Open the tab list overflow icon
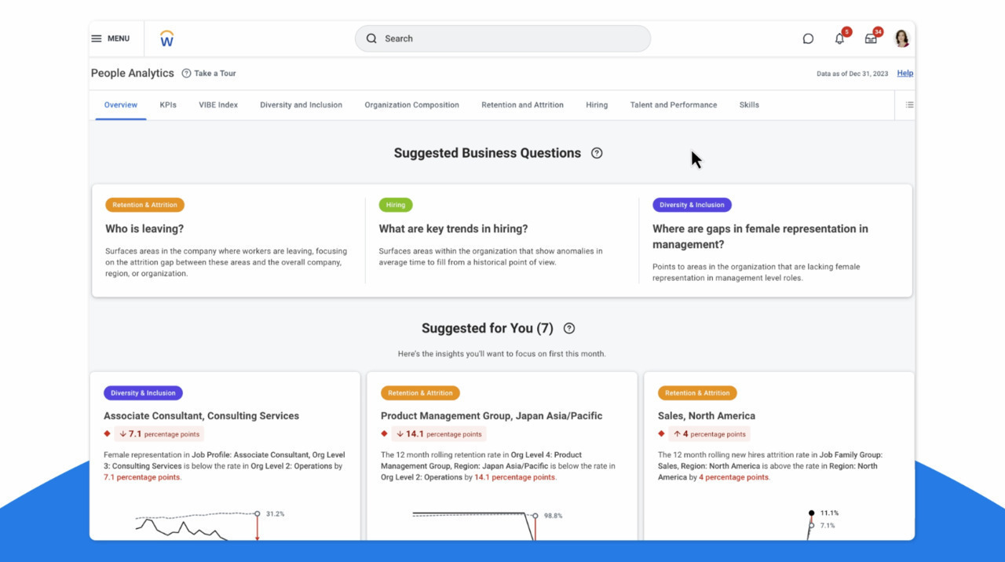Viewport: 1005px width, 562px height. [x=909, y=104]
